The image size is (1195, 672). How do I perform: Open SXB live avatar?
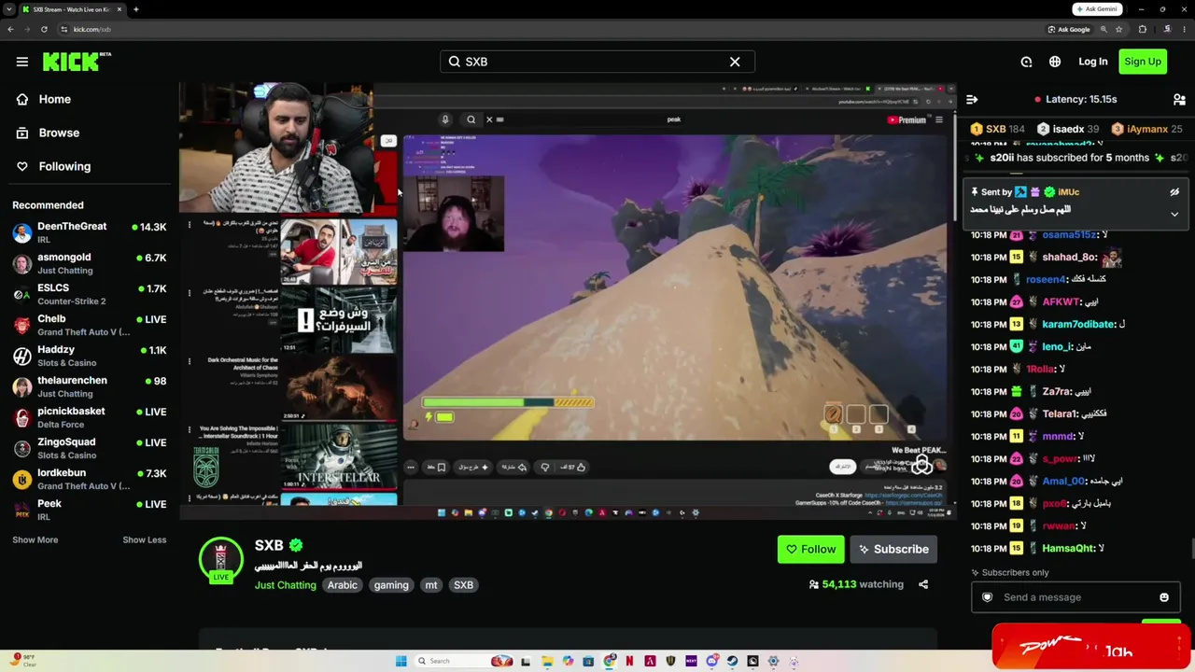coord(220,560)
